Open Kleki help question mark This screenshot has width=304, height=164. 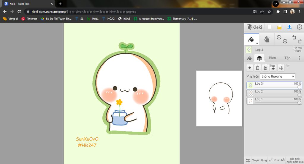point(299,27)
